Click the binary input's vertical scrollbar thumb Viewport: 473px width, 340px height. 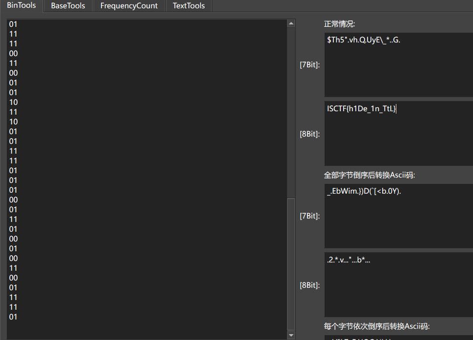[x=291, y=263]
